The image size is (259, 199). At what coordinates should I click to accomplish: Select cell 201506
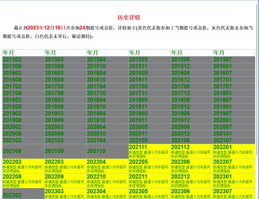click(x=192, y=60)
